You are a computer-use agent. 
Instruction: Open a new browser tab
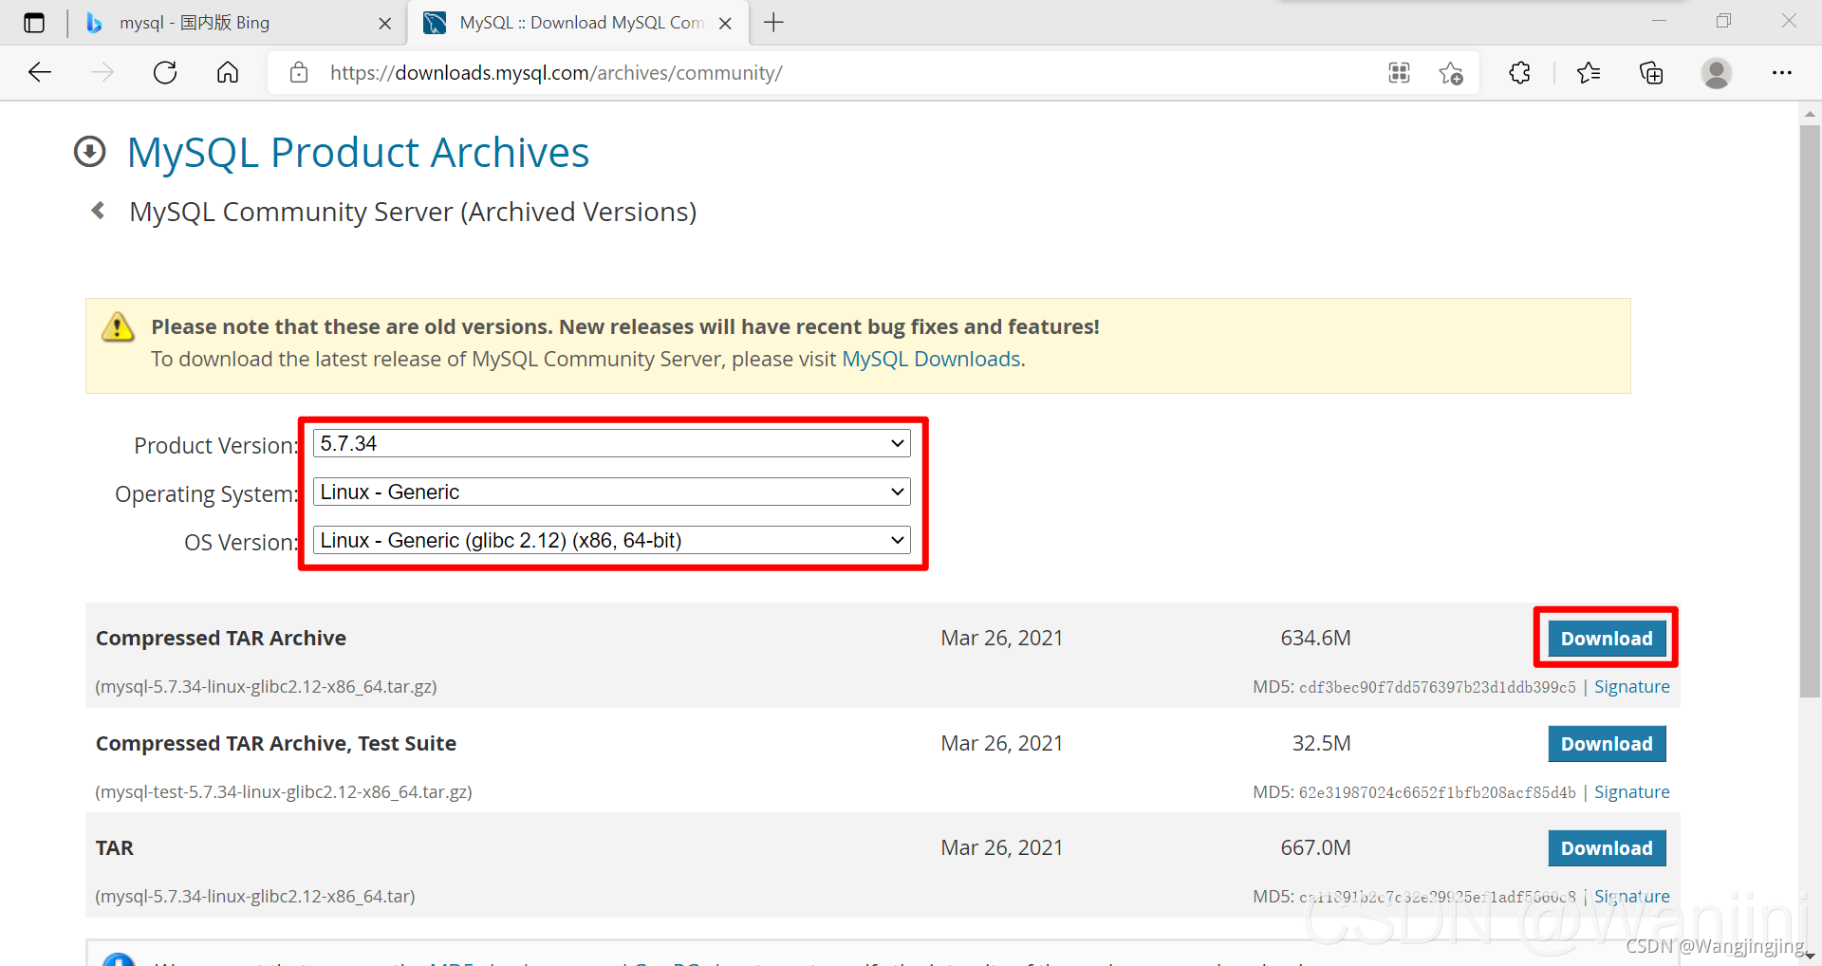[774, 23]
